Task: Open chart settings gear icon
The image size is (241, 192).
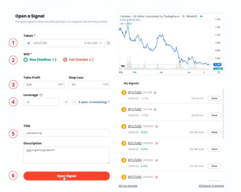Action: click(x=219, y=72)
